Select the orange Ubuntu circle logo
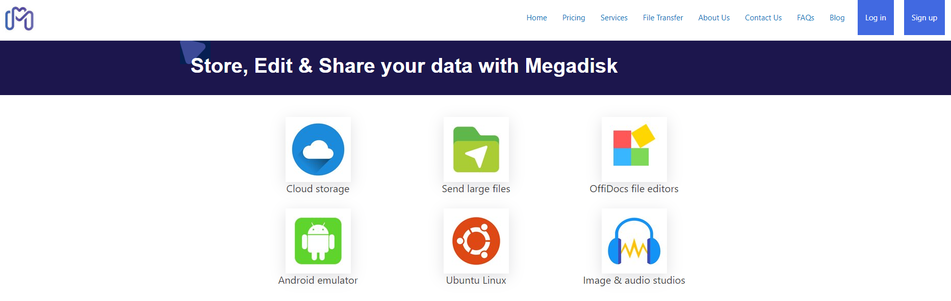 [476, 241]
